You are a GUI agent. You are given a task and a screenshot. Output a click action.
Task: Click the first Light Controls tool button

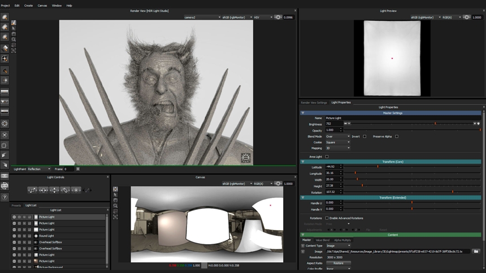pyautogui.click(x=32, y=190)
